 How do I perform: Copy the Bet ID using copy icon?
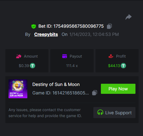[109, 26]
